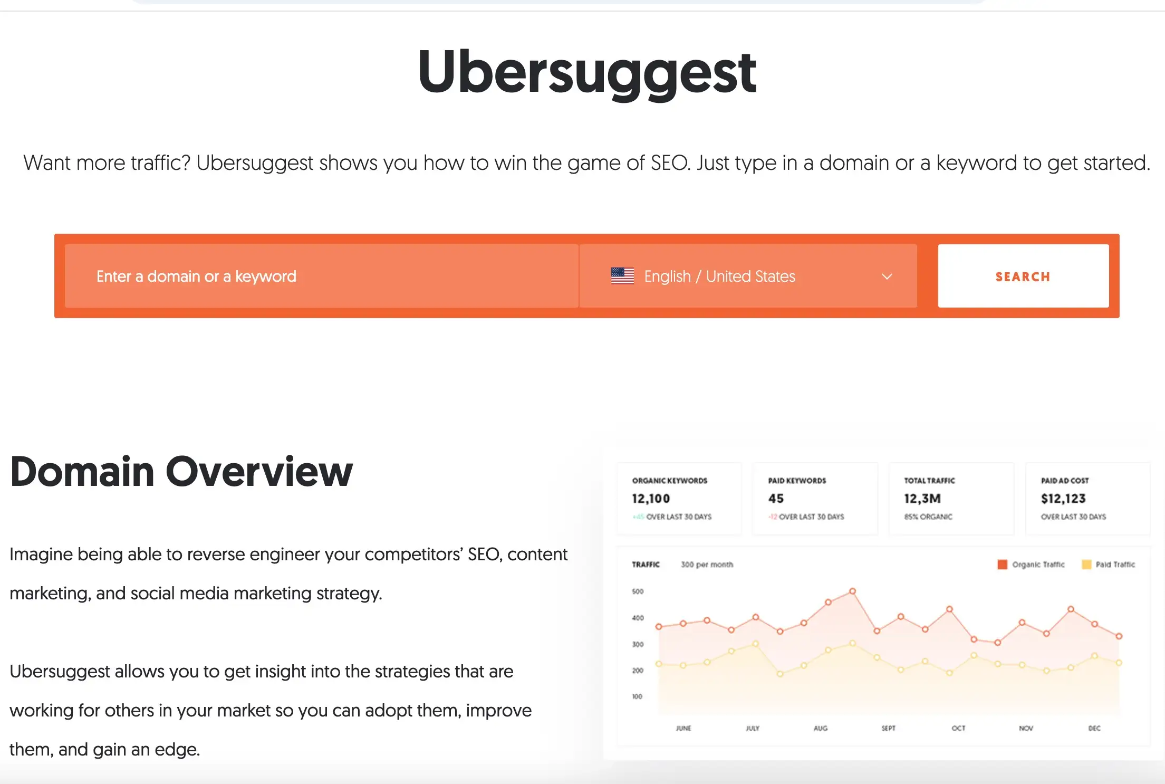The width and height of the screenshot is (1165, 784).
Task: Click the 'Paid Traffic' legend label
Action: (x=1115, y=565)
